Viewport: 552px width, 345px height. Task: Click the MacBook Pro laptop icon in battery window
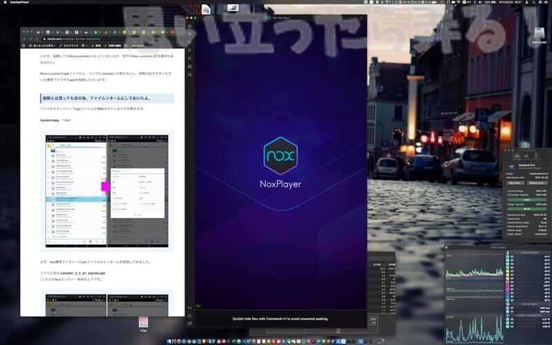tap(511, 166)
